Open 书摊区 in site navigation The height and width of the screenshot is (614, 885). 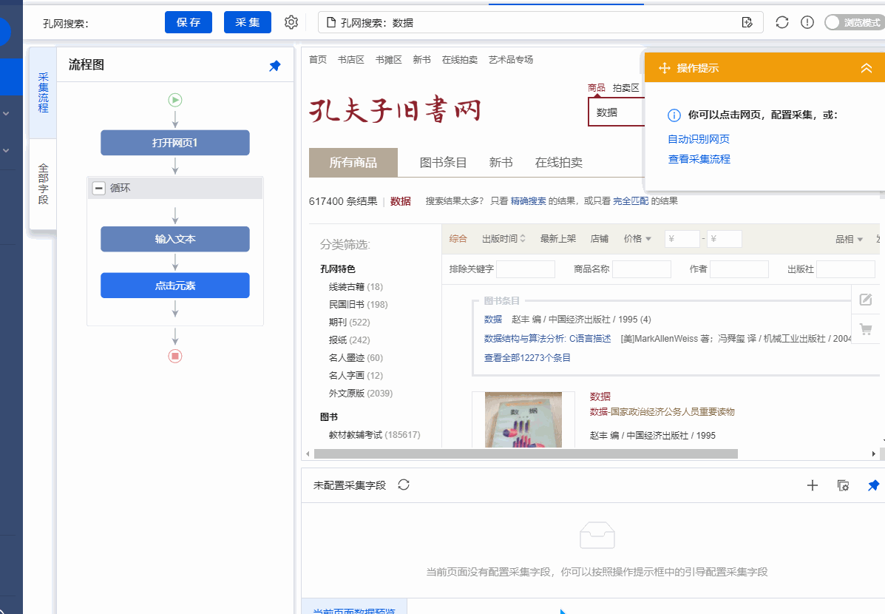pos(389,60)
